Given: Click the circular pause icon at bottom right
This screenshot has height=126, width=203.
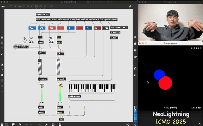Looking at the screenshot, I should click(128, 124).
